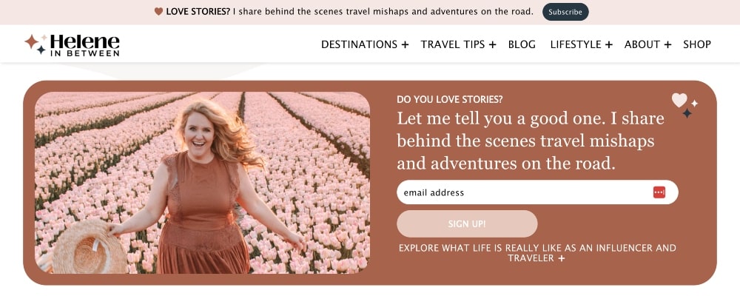Open the Explore what life is really like link
This screenshot has width=740, height=296.
[x=537, y=253]
